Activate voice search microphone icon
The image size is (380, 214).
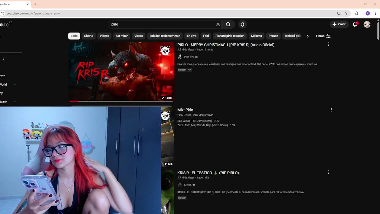pos(243,24)
